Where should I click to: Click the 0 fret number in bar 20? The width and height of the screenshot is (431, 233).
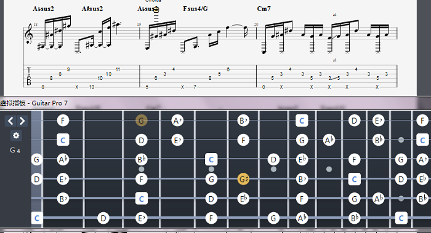click(264, 87)
